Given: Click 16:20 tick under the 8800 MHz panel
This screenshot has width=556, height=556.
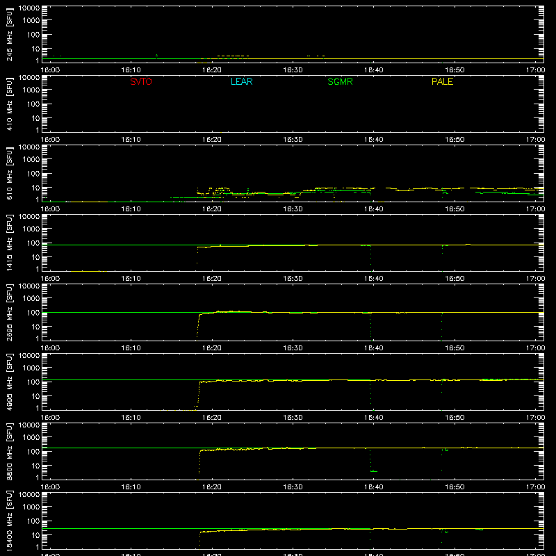Looking at the screenshot, I should tap(212, 487).
